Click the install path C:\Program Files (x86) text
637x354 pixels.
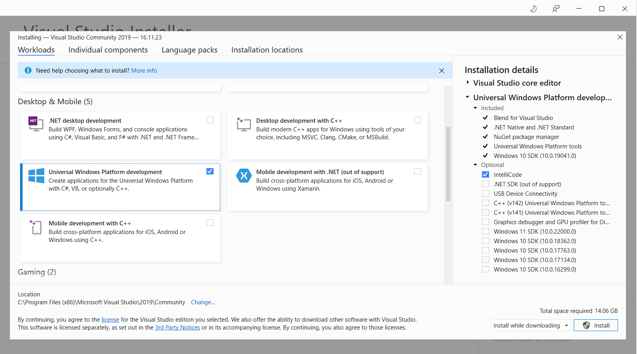tap(101, 302)
